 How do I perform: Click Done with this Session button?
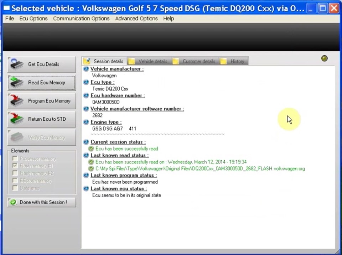pos(42,202)
